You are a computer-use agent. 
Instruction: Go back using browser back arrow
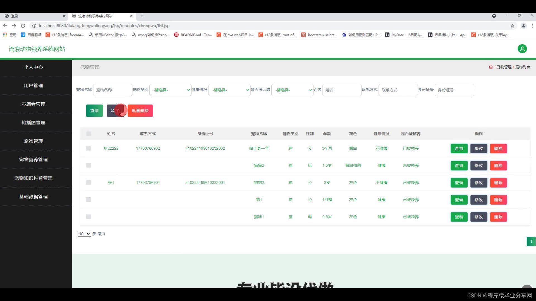5,26
